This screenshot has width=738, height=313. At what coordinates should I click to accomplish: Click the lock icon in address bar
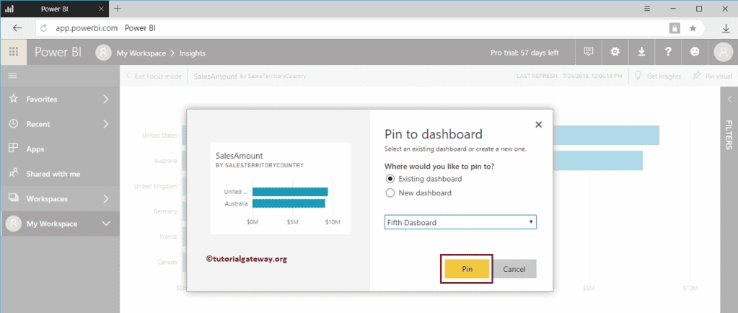(x=675, y=28)
